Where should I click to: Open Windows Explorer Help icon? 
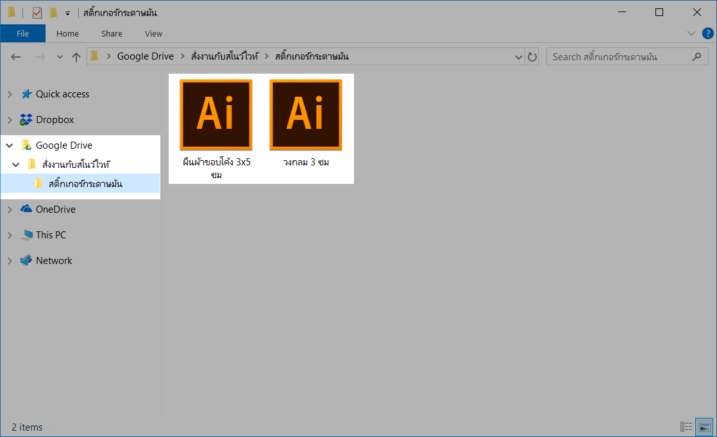pos(707,33)
